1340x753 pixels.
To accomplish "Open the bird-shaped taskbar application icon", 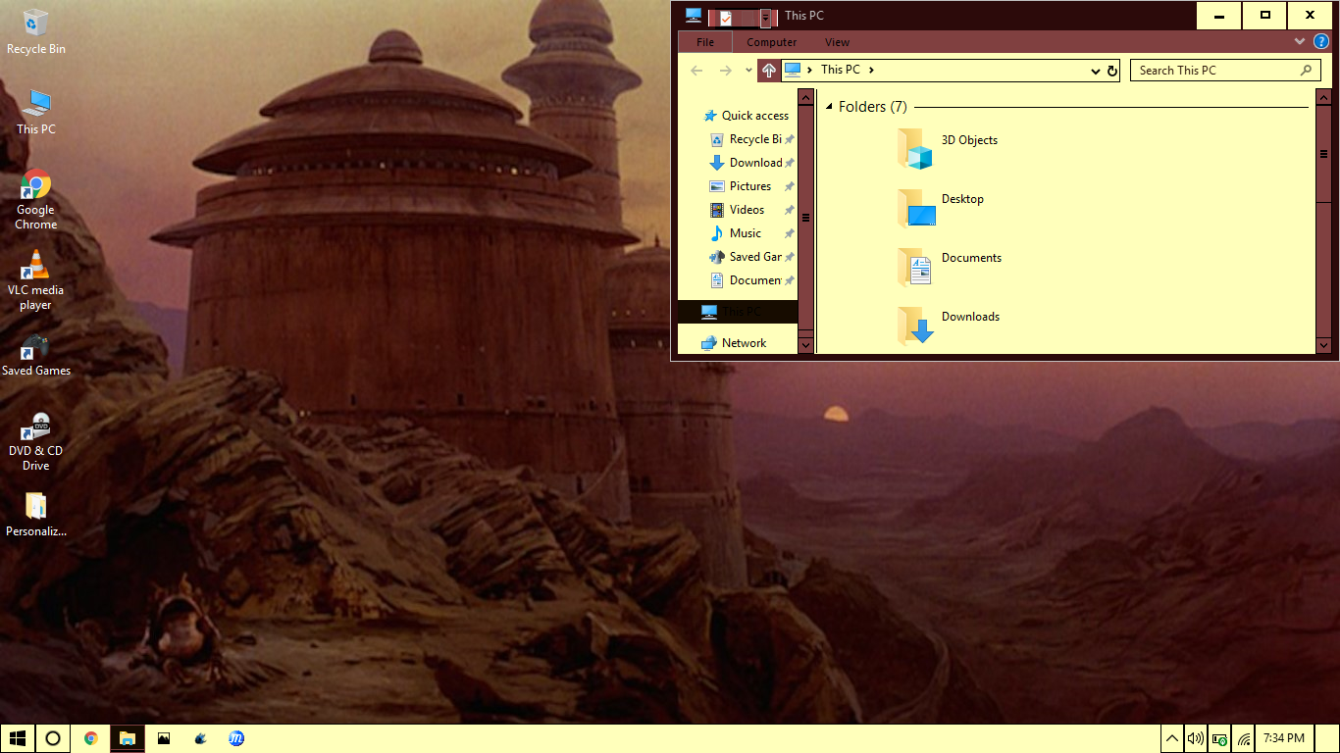I will [200, 738].
